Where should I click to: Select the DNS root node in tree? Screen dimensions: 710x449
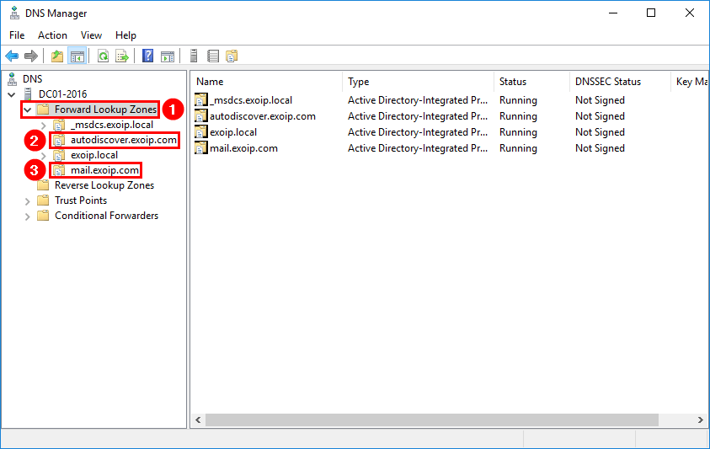click(x=33, y=79)
